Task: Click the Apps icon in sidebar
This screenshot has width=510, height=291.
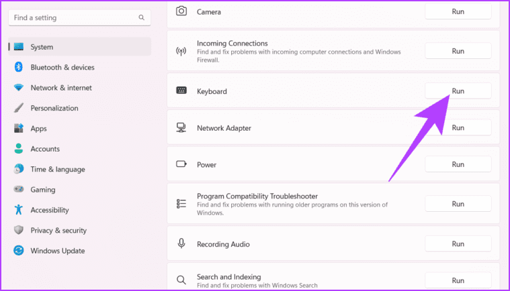Action: (19, 128)
